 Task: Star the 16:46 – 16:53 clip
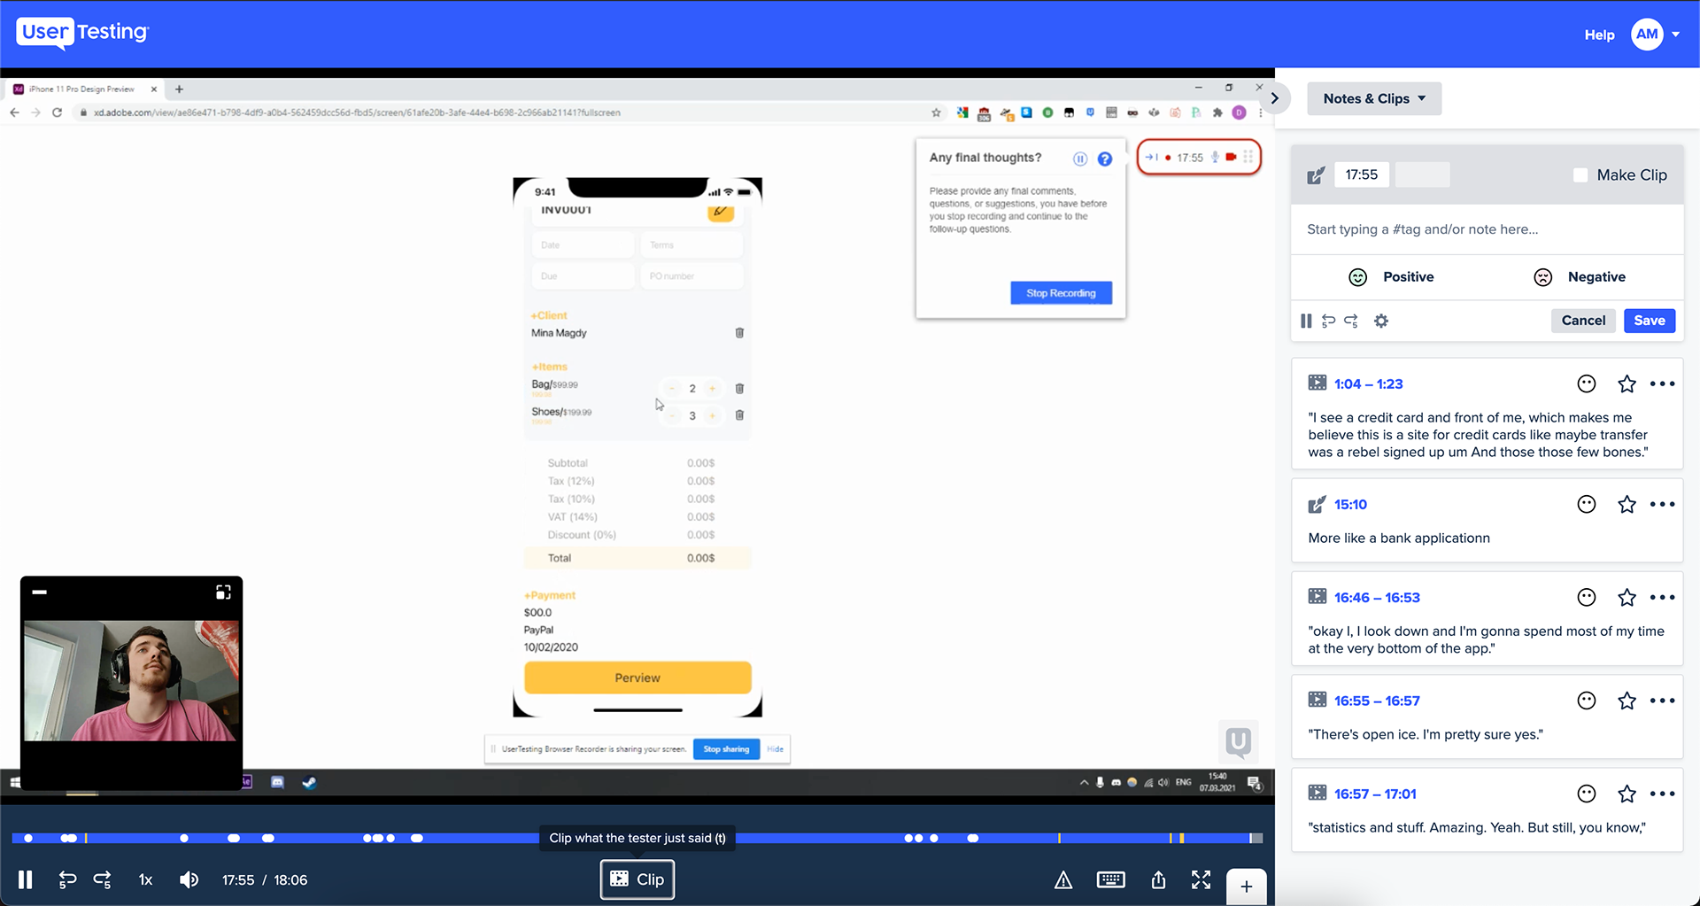[x=1627, y=598]
